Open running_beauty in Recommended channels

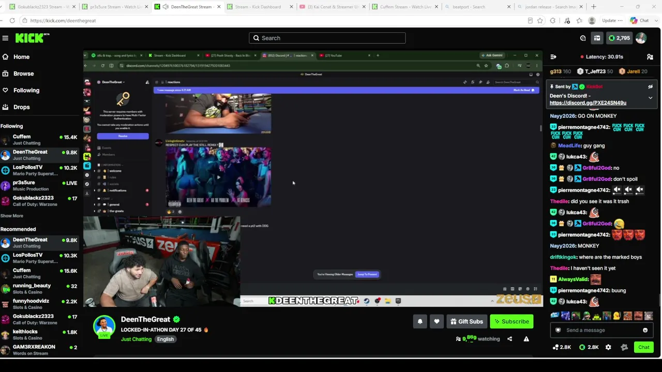pos(39,289)
